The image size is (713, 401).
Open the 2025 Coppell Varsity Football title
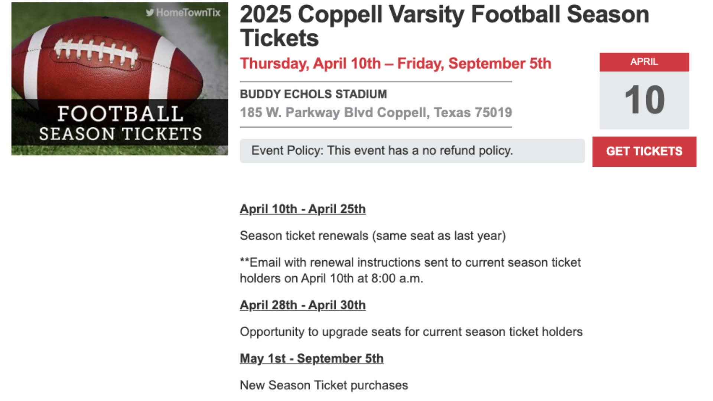pos(444,26)
